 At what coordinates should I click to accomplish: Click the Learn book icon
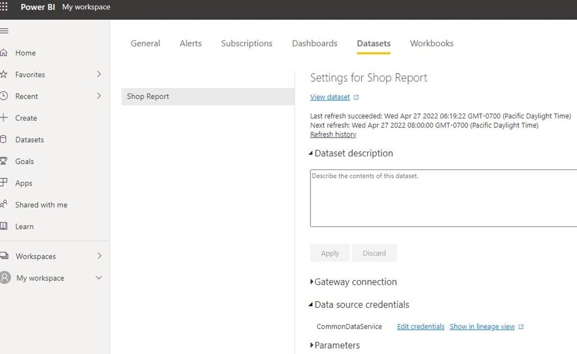3,226
